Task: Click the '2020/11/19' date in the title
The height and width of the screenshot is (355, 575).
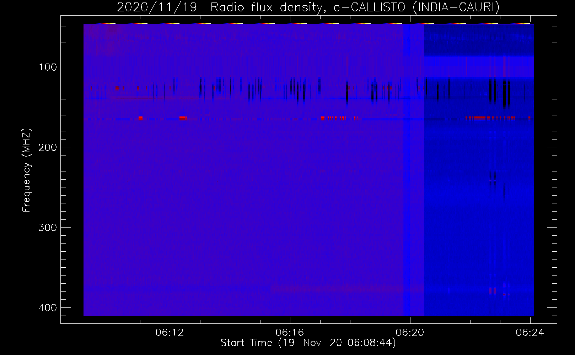Action: pyautogui.click(x=157, y=7)
